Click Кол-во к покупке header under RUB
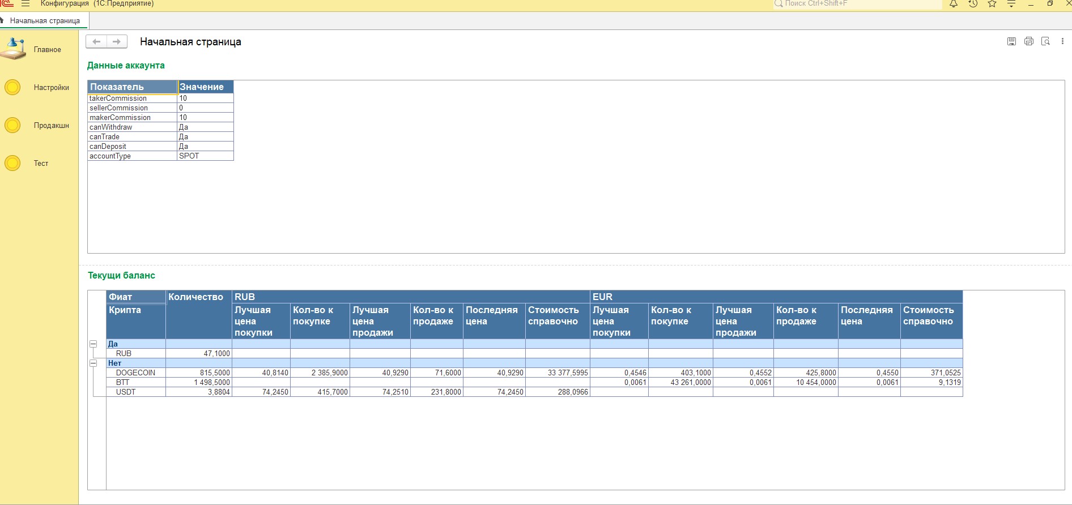 [320, 321]
